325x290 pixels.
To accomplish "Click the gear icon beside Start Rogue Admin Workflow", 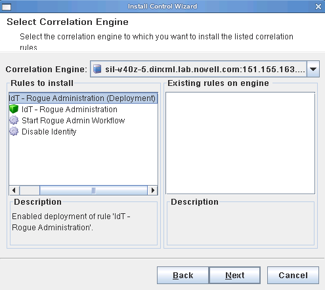I will click(14, 120).
